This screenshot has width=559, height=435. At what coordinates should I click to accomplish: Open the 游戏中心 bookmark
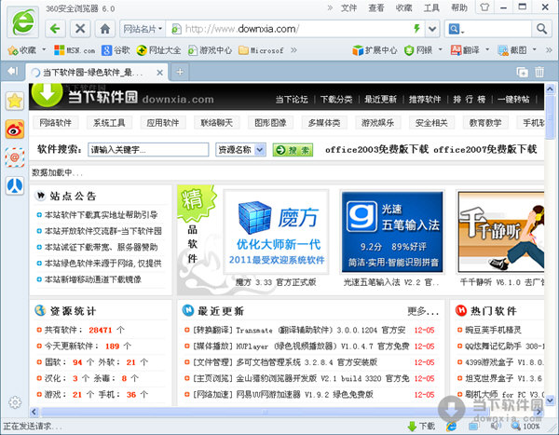(210, 50)
